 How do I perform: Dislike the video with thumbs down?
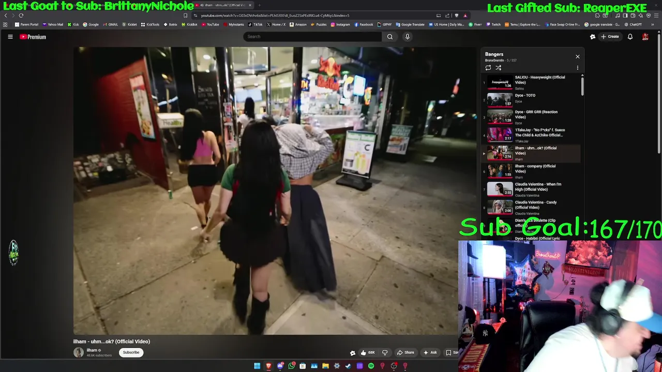pyautogui.click(x=385, y=352)
